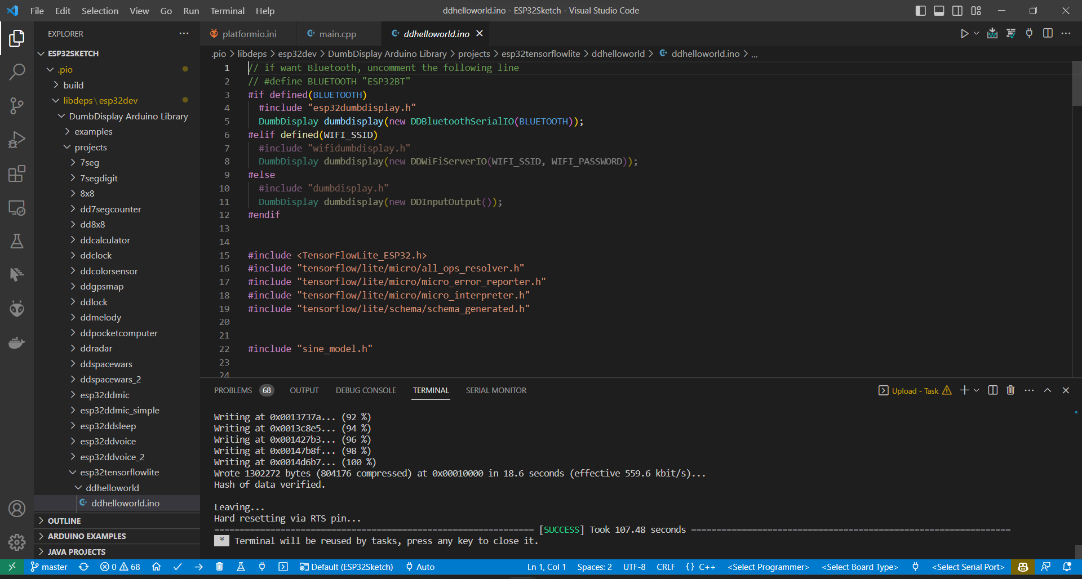Open the run button dropdown arrow
This screenshot has height=579, width=1082.
pos(977,34)
